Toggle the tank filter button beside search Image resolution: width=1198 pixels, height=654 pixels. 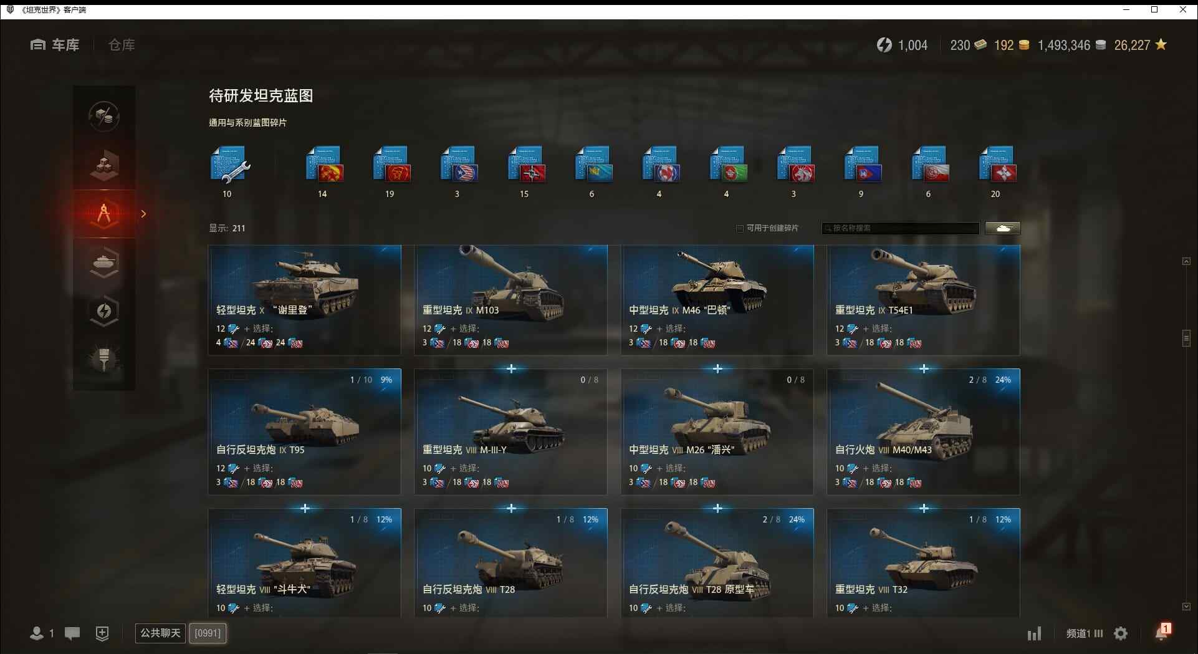1002,228
